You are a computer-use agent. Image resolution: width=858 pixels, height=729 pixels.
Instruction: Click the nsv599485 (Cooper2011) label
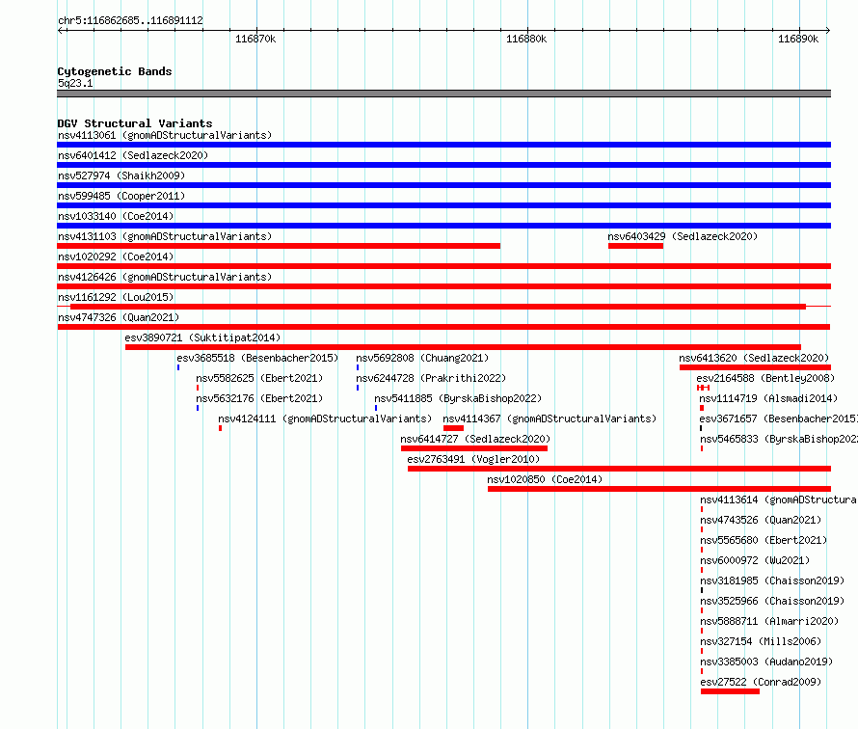[x=121, y=196]
